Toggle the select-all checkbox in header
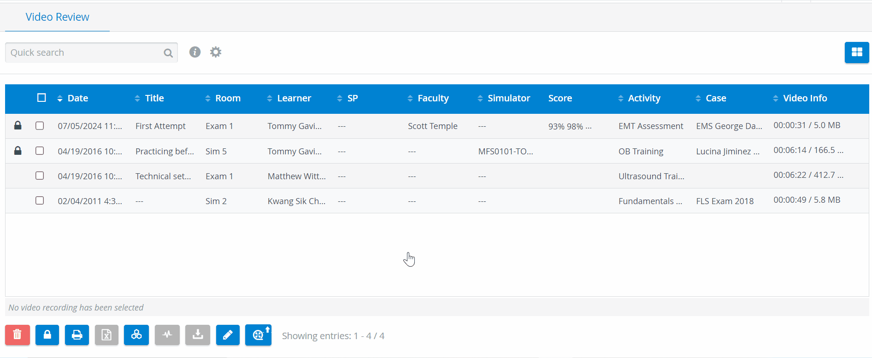Image resolution: width=872 pixels, height=358 pixels. [x=41, y=98]
